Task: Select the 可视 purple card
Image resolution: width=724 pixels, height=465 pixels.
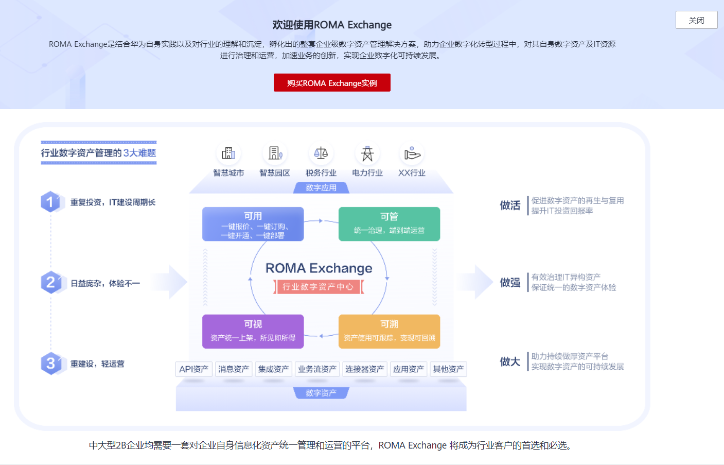Action: tap(253, 332)
